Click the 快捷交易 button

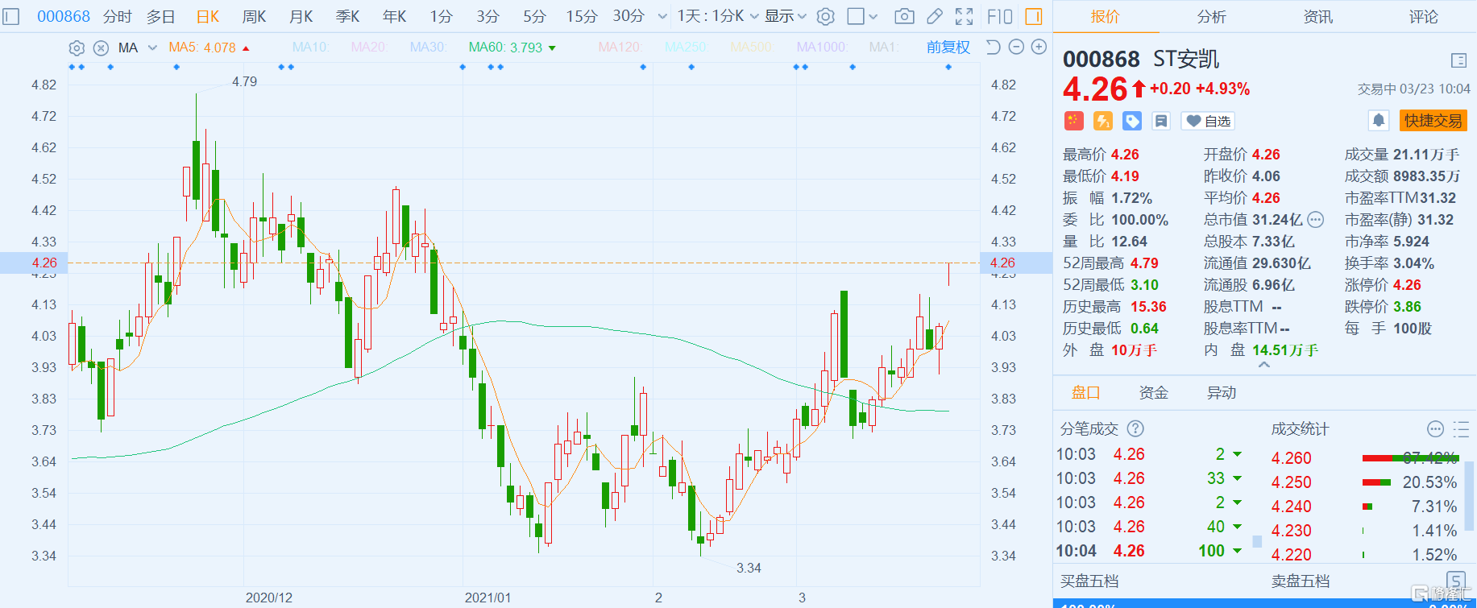tap(1433, 121)
